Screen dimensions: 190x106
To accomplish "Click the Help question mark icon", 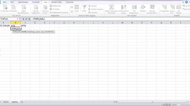I will click(x=186, y=2).
